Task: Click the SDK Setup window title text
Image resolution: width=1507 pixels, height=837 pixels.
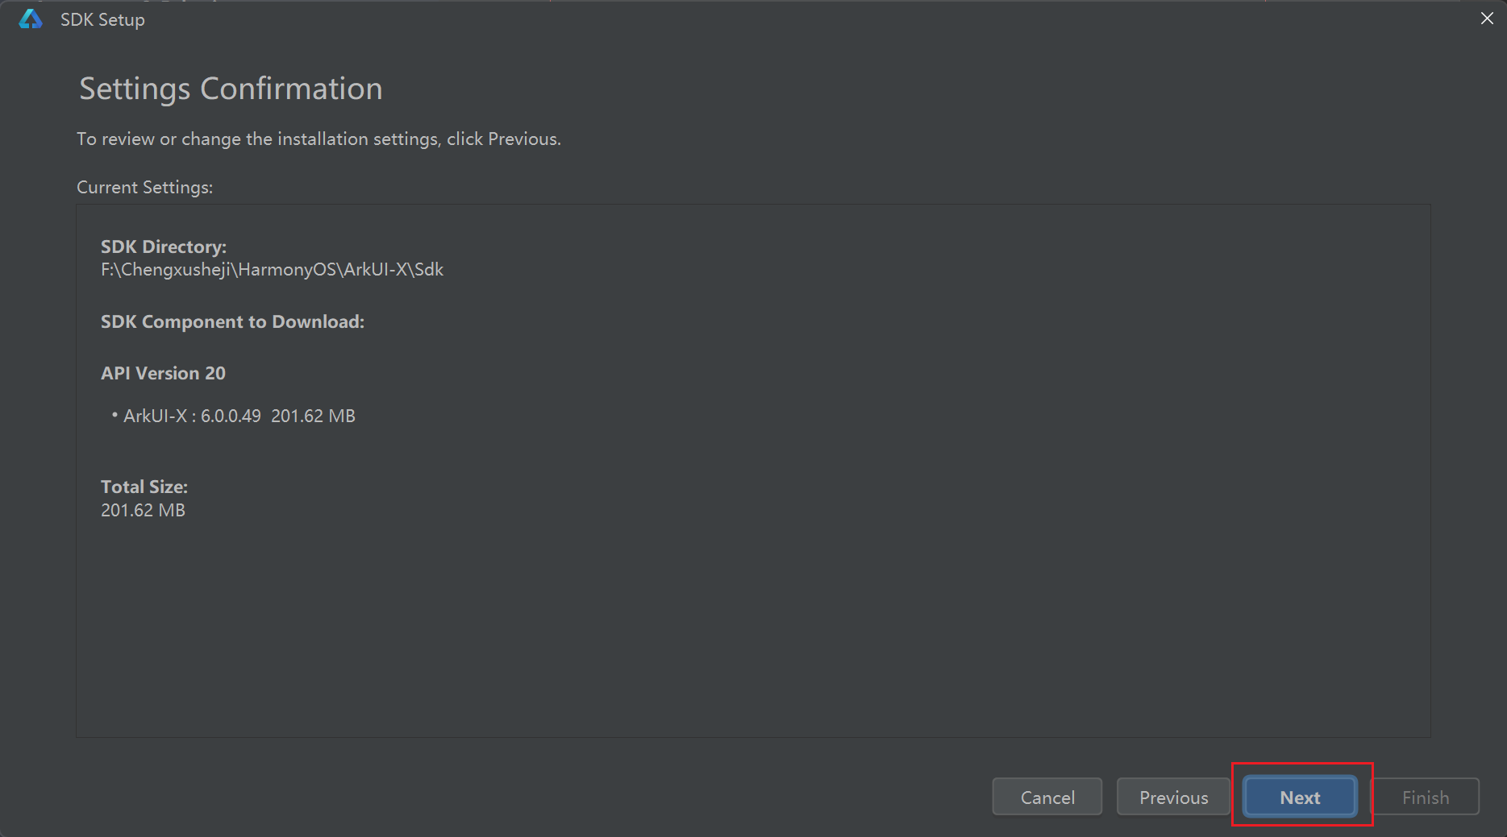Action: pos(102,19)
